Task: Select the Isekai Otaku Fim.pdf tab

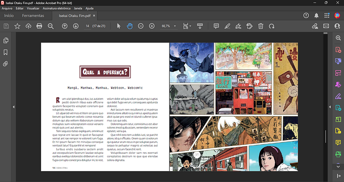Action: pos(75,16)
